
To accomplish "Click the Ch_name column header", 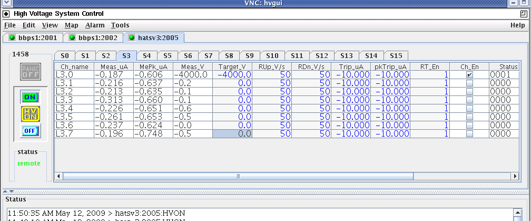I will coord(74,67).
